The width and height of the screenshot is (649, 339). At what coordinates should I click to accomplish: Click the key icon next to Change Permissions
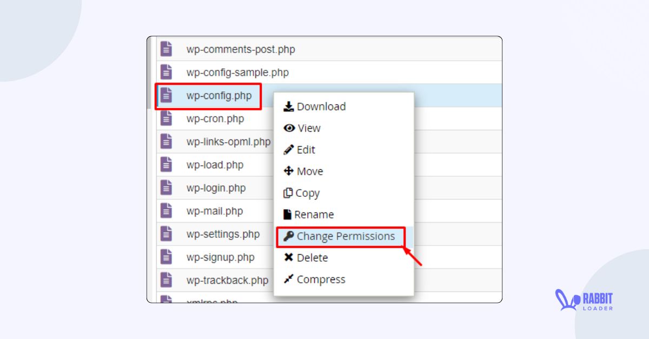288,236
